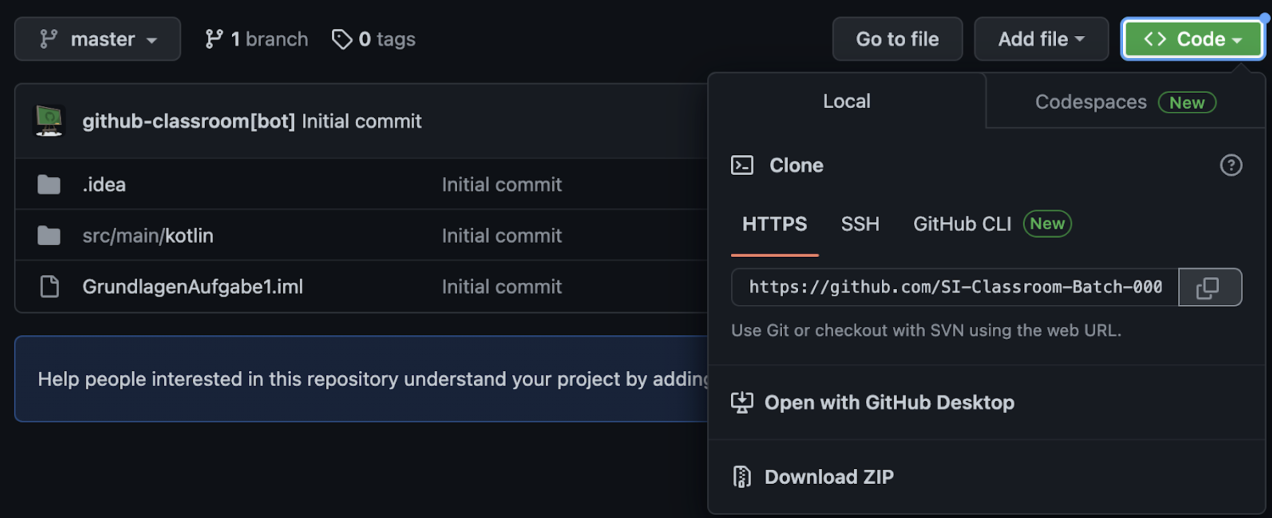The image size is (1272, 518).
Task: Click Download ZIP
Action: tap(829, 477)
